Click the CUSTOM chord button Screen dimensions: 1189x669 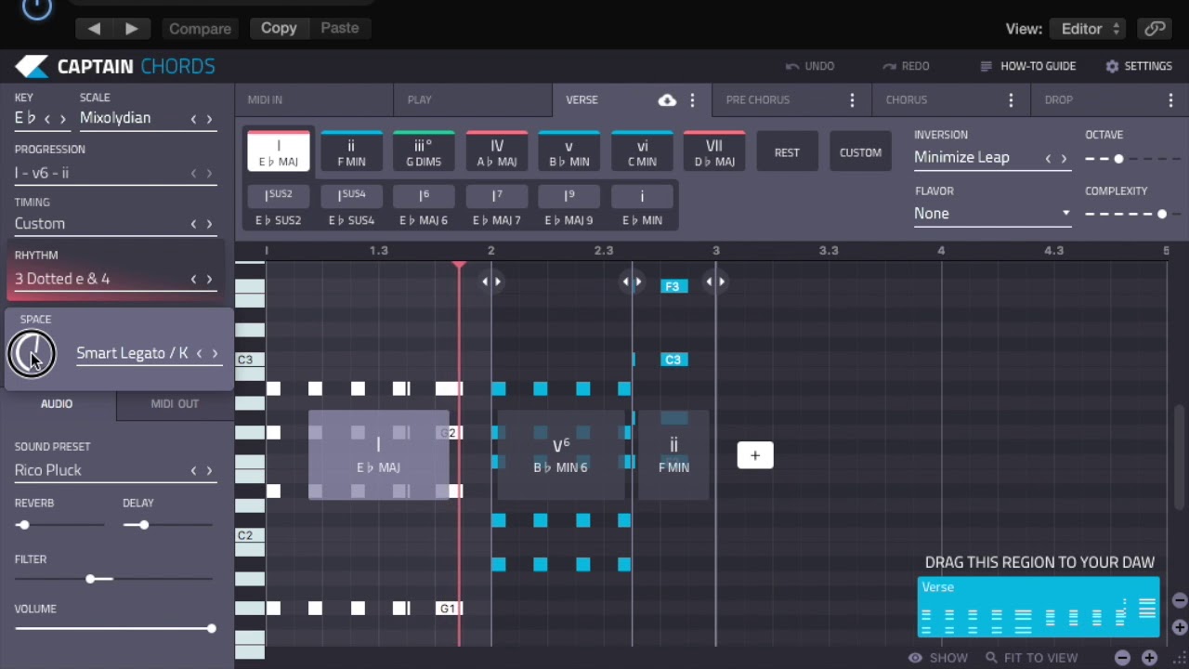coord(860,152)
